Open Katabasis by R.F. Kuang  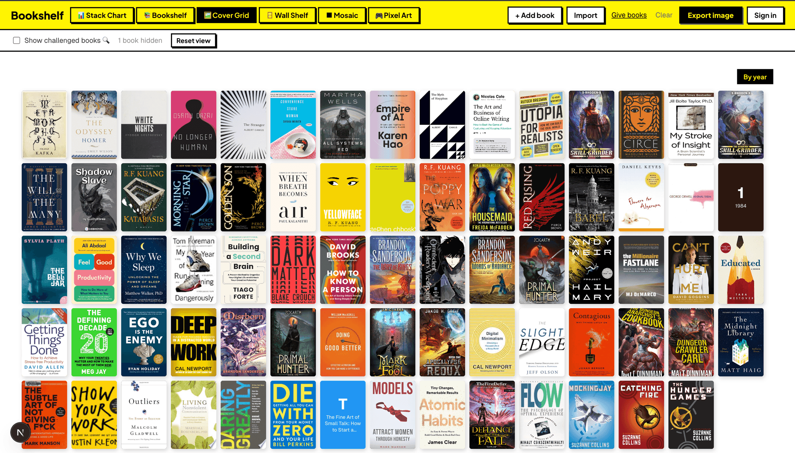coord(144,197)
